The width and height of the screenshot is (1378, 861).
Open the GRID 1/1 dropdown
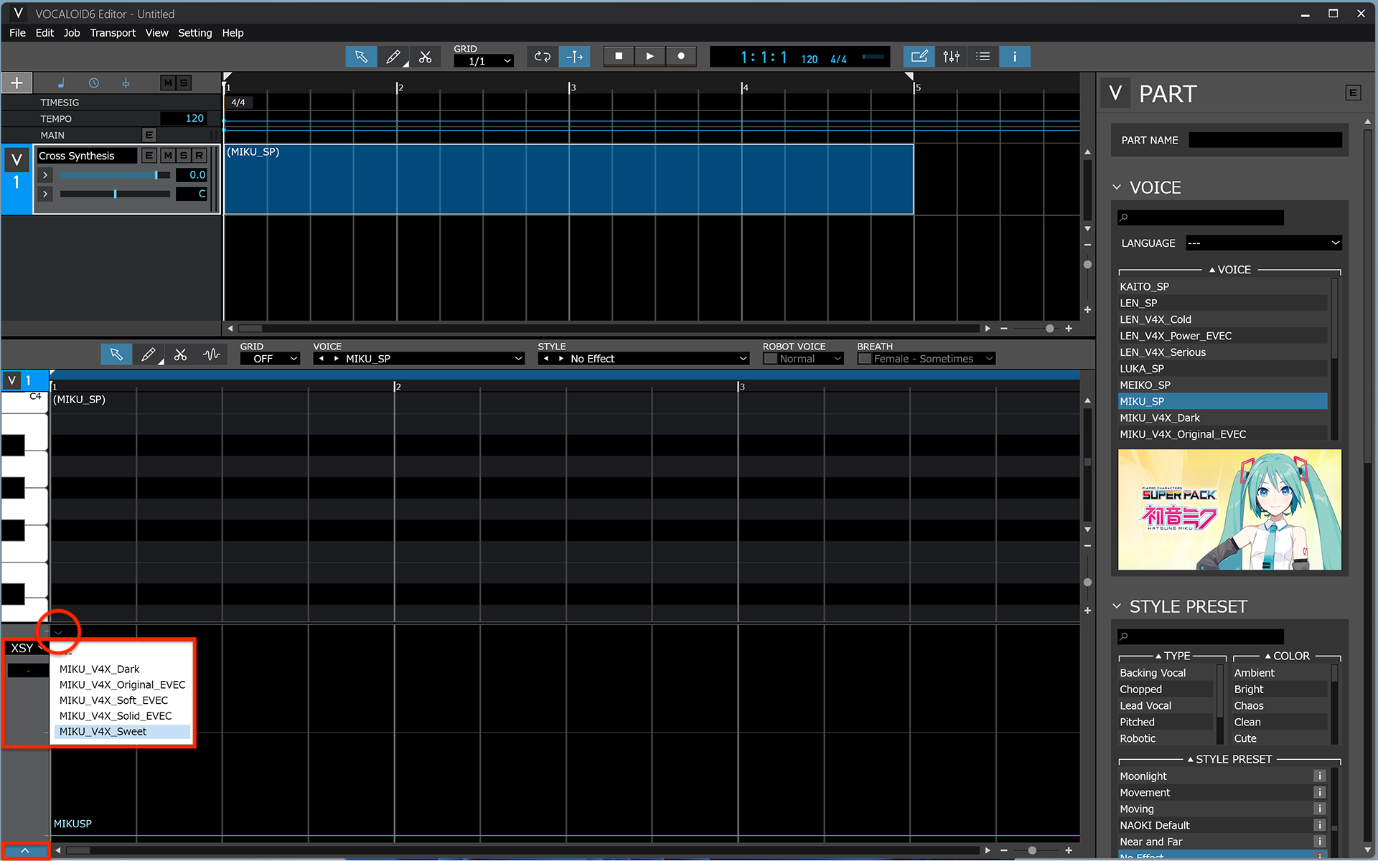tap(483, 61)
